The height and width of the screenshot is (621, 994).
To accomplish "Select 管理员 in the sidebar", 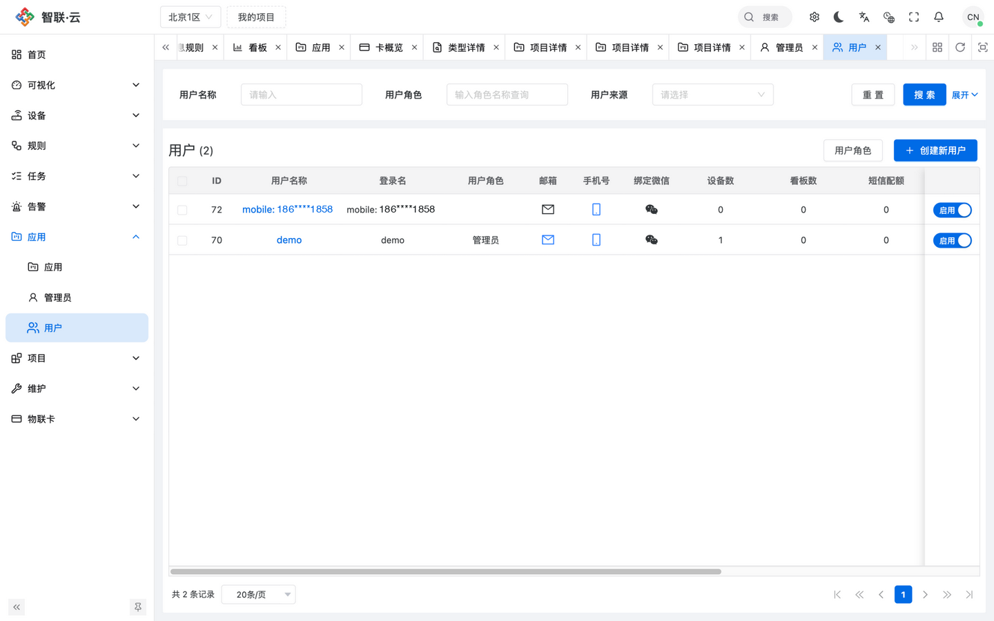I will (77, 297).
